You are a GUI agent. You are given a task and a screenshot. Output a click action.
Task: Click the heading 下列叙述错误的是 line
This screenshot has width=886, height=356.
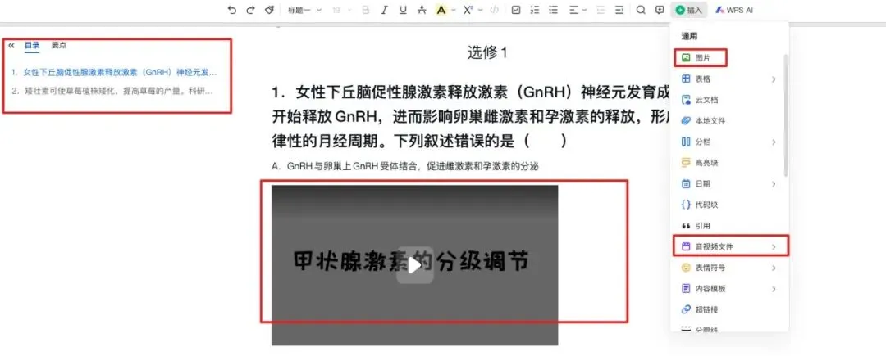(419, 141)
